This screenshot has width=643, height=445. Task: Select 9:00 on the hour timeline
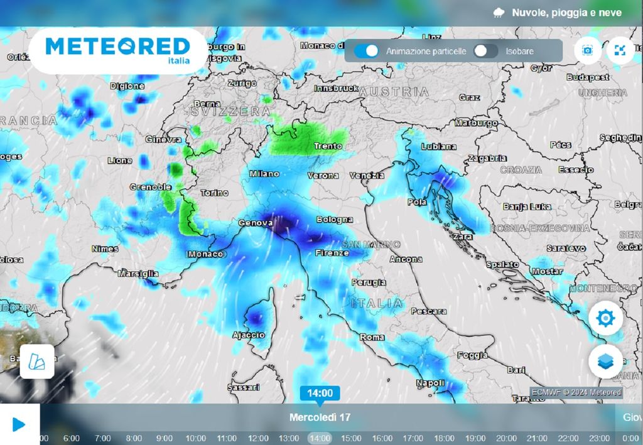point(165,438)
